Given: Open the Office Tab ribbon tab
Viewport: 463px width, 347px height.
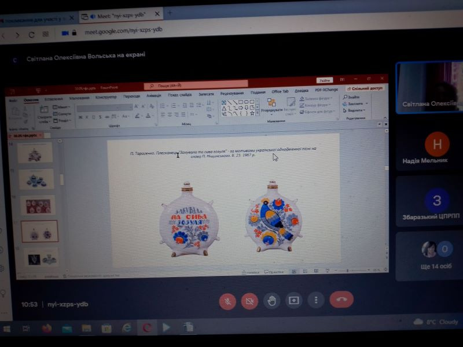Looking at the screenshot, I should click(280, 91).
